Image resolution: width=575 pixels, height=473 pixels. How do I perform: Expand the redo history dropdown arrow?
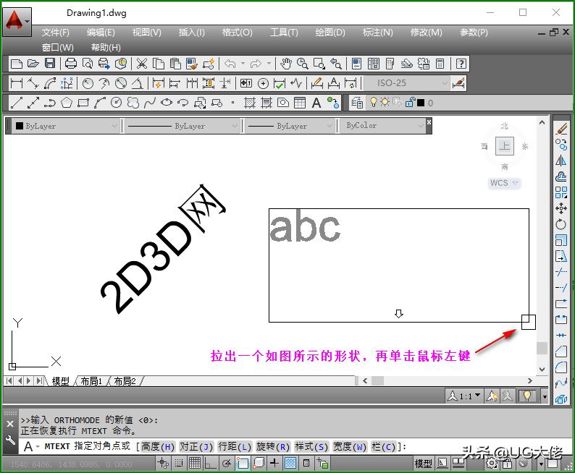[x=269, y=64]
